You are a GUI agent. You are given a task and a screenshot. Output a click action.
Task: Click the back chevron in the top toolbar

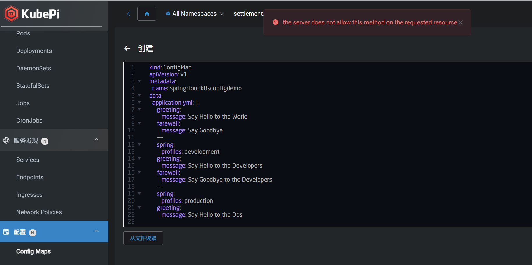coord(129,14)
